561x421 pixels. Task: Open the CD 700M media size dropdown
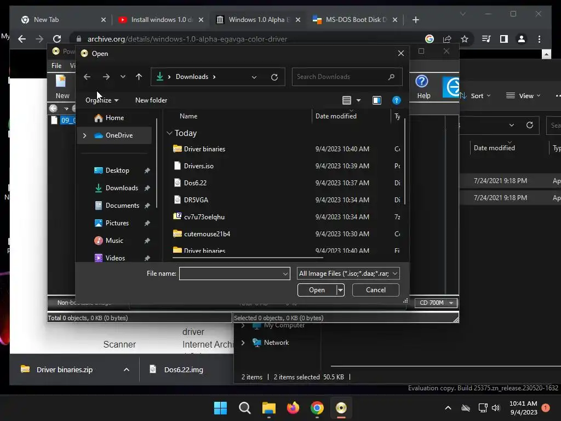436,303
